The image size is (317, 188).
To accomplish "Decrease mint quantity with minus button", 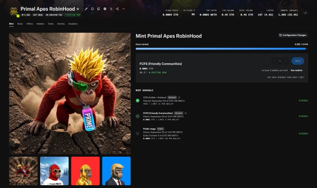I will click(274, 61).
